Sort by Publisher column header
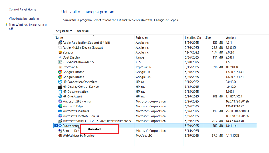 [142, 37]
